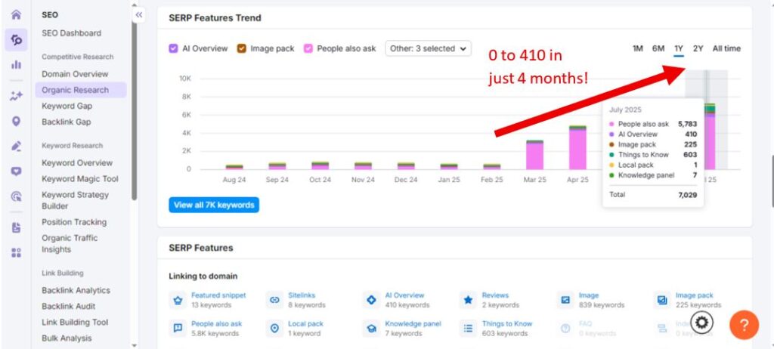Image resolution: width=774 pixels, height=349 pixels.
Task: Open Position Tracking in sidebar
Action: click(x=74, y=222)
